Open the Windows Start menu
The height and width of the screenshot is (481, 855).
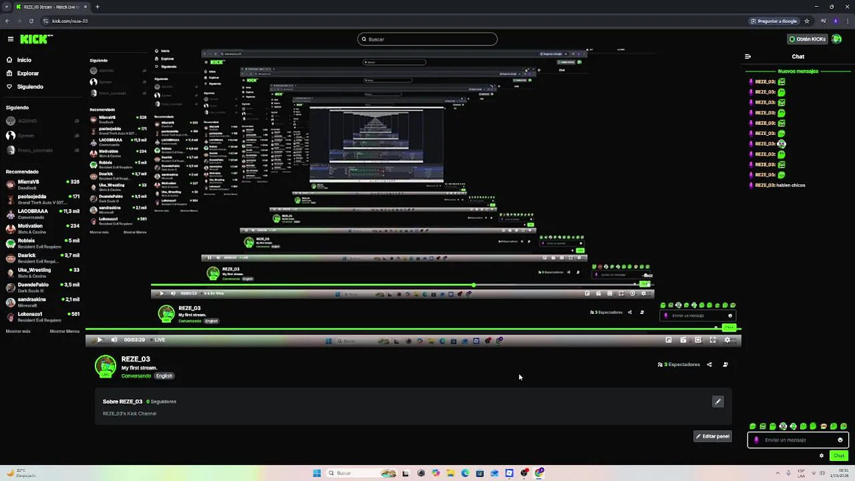317,473
